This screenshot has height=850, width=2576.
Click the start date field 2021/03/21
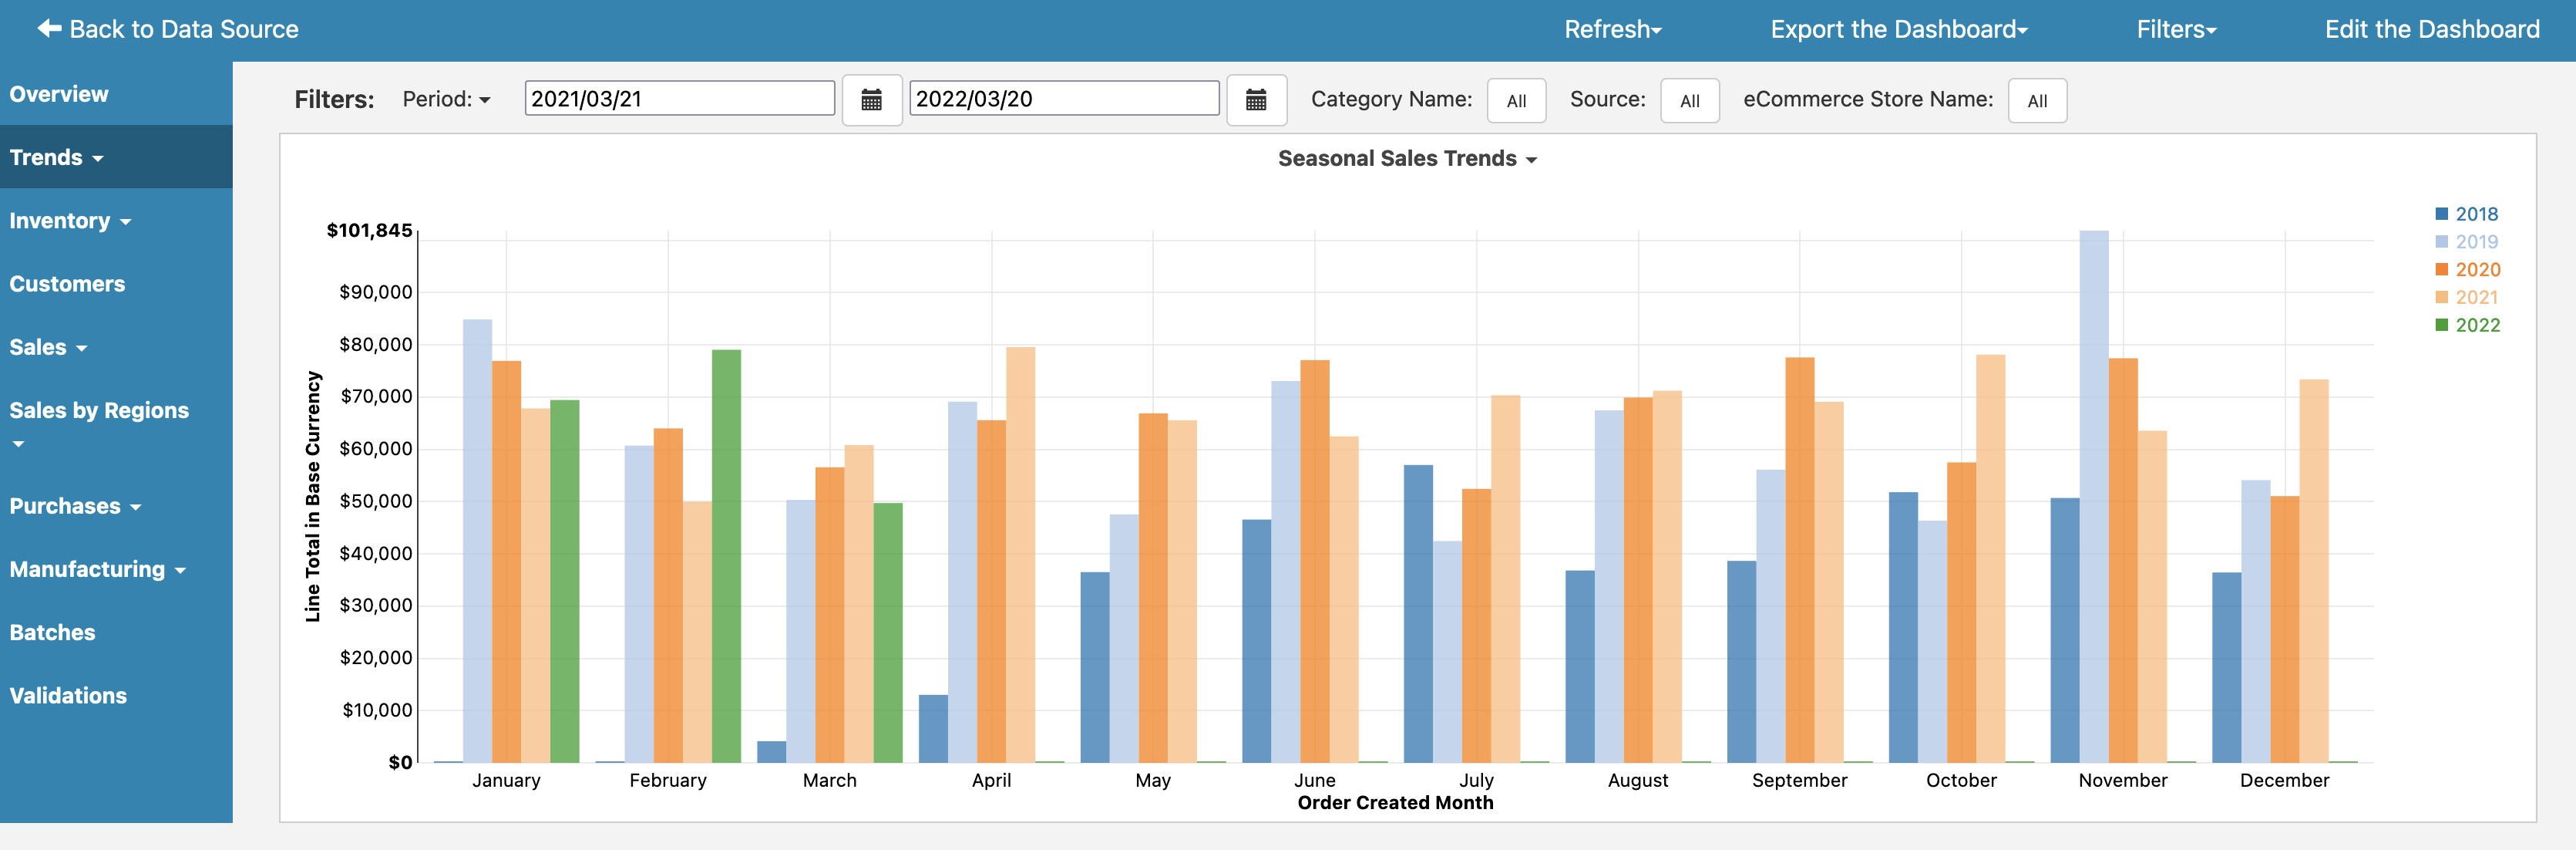(679, 98)
